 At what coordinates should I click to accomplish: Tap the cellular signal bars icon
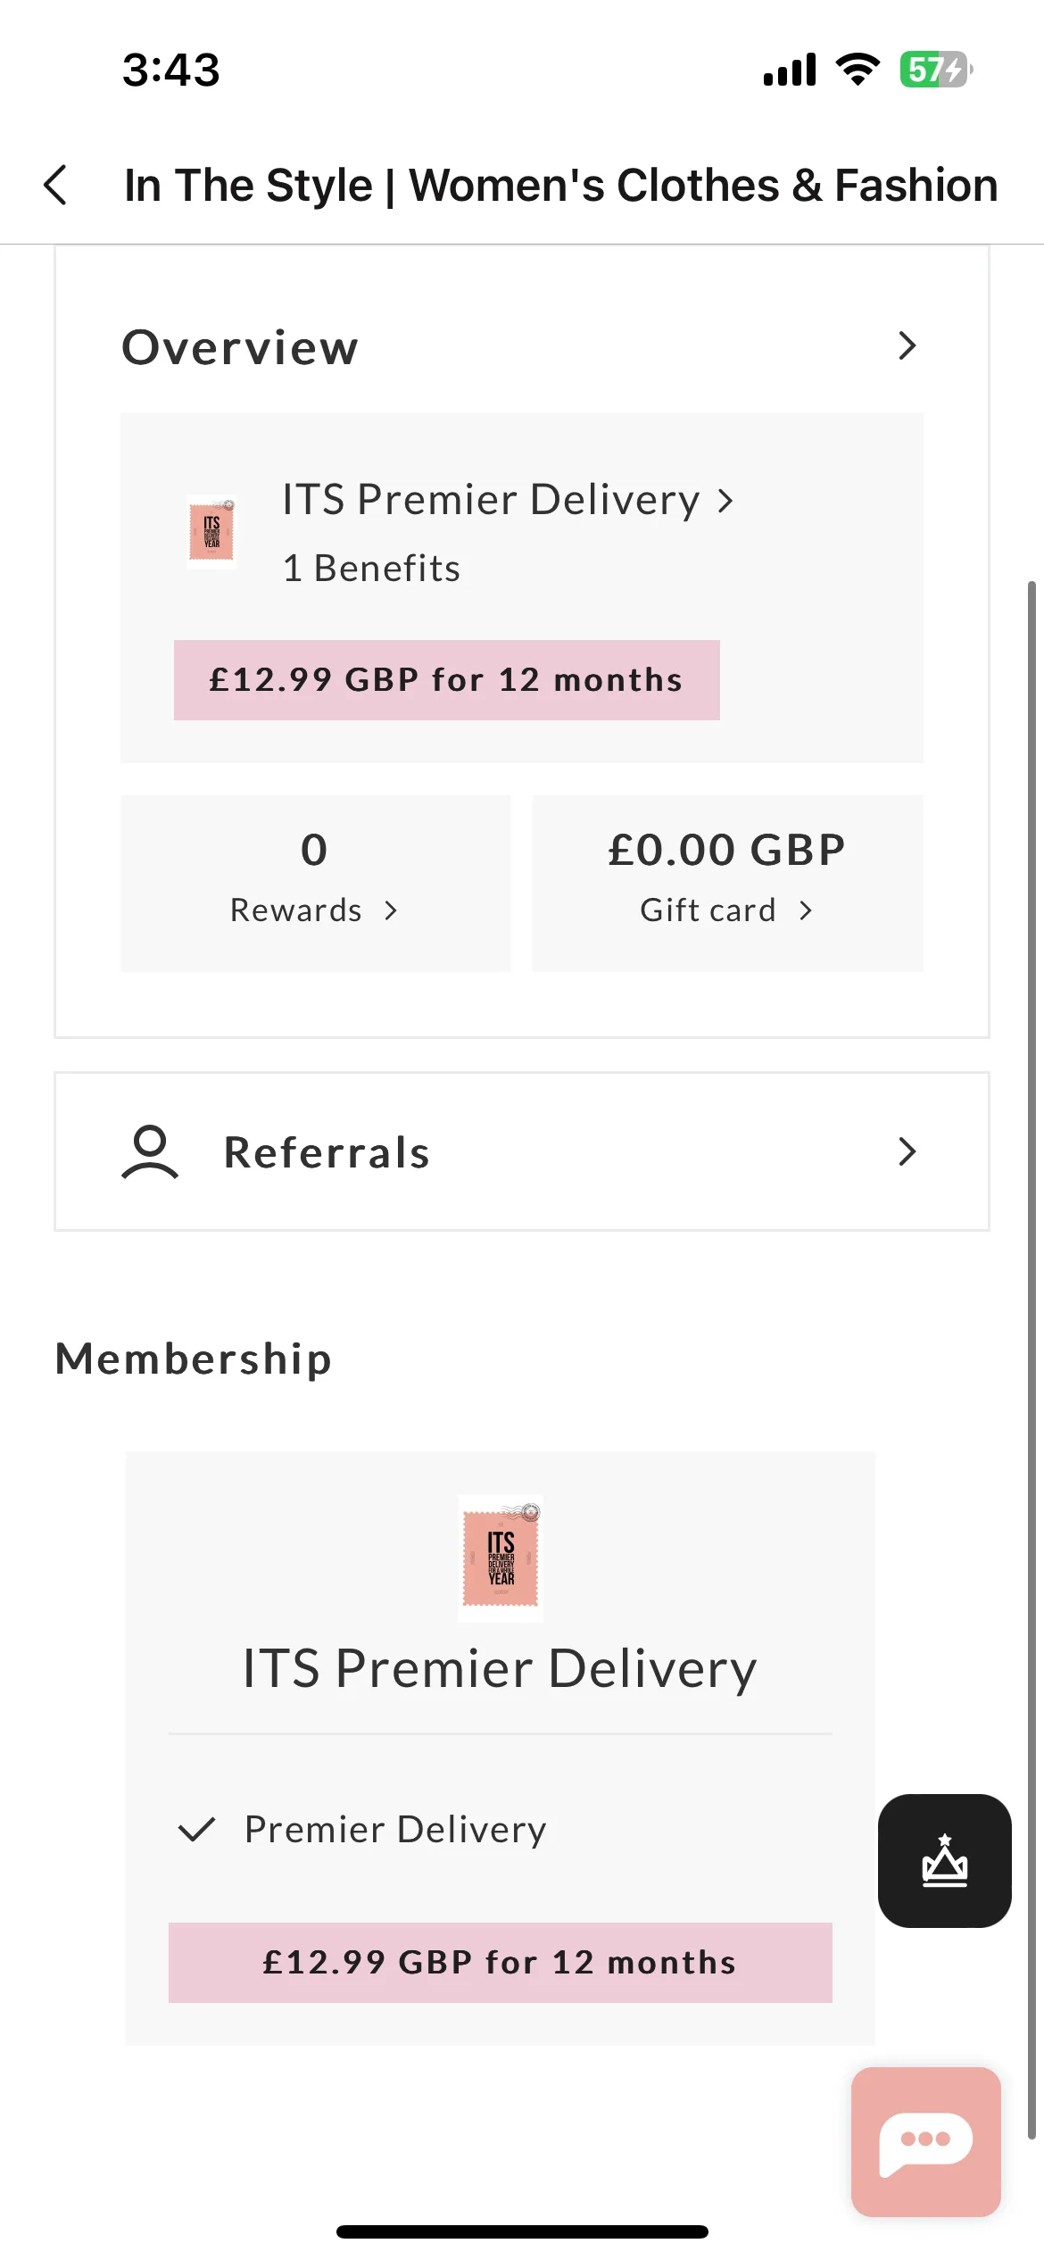790,70
